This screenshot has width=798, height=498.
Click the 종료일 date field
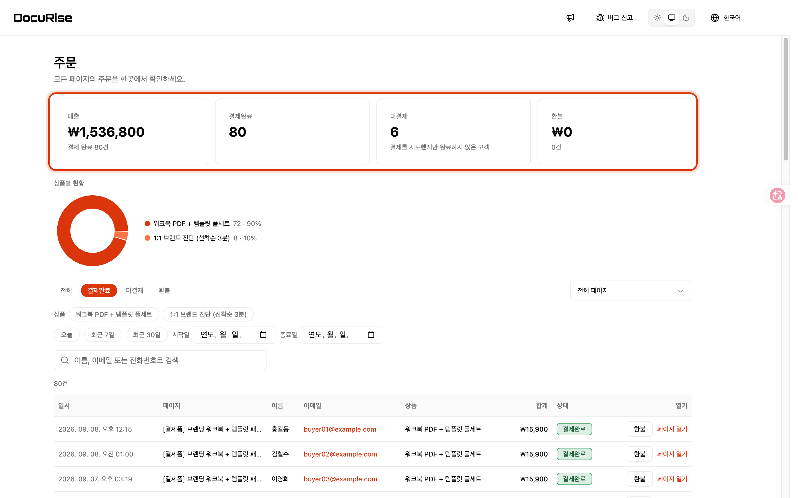[342, 335]
